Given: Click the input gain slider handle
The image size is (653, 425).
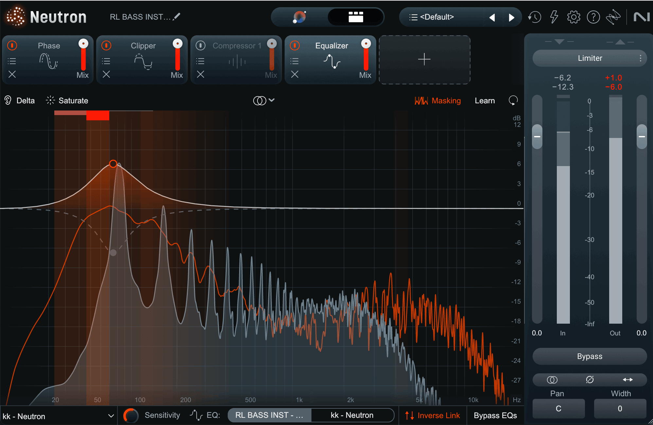Looking at the screenshot, I should tap(537, 137).
